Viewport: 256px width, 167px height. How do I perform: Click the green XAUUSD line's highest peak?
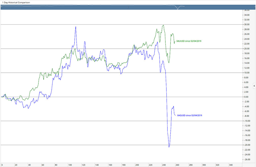[163, 25]
